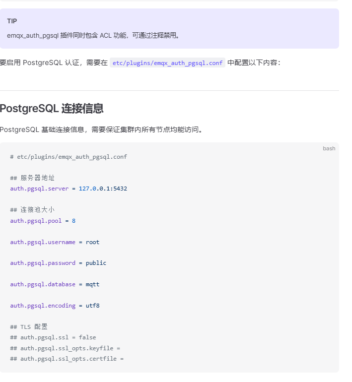352x382 pixels.
Task: Click the ## 连接池大小 comment line
Action: coord(32,210)
